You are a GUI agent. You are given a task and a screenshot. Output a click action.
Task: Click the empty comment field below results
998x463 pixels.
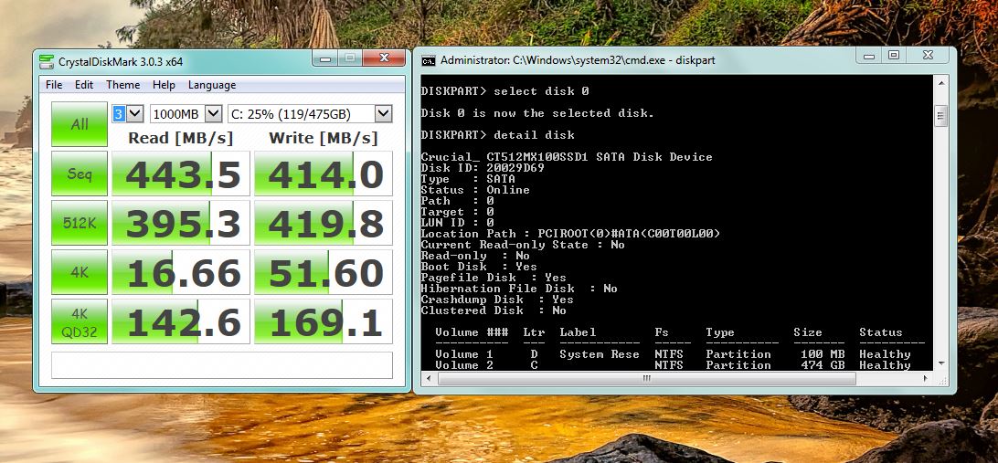222,364
